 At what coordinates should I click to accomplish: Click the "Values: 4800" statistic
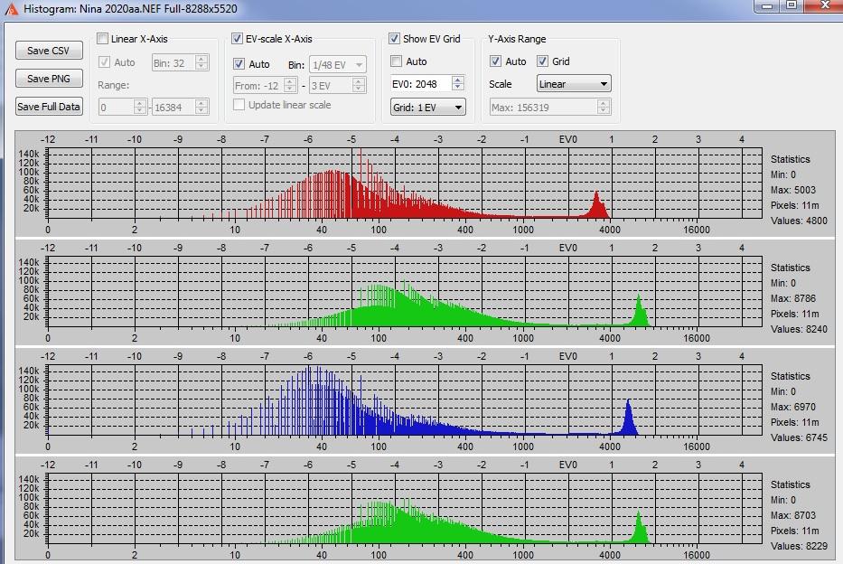tap(799, 221)
